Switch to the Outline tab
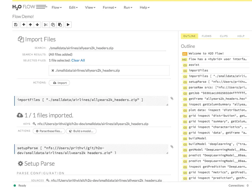 coord(189,36)
